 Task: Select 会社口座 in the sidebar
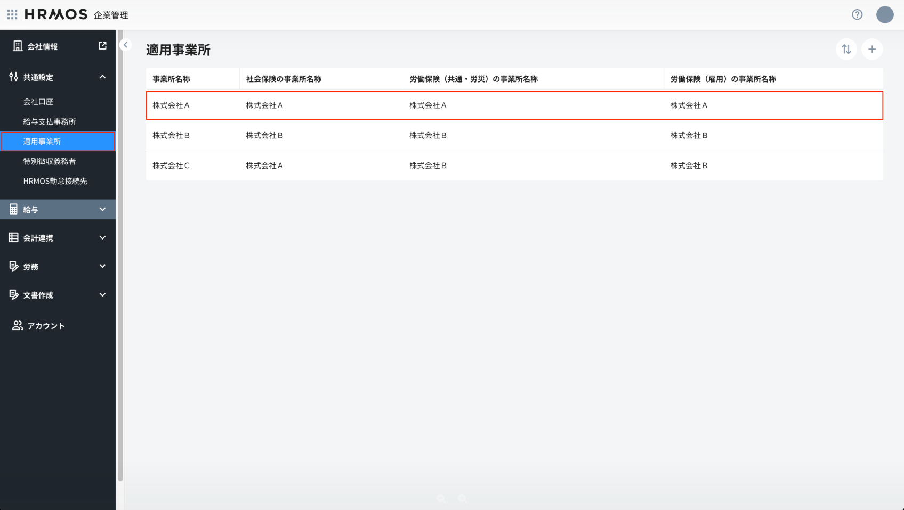point(38,102)
